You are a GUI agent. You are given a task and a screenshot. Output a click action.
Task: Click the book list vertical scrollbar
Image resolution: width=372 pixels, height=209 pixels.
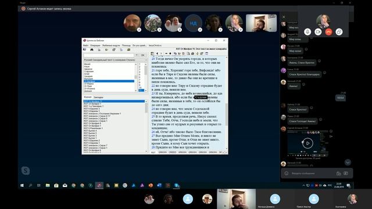pos(135,77)
